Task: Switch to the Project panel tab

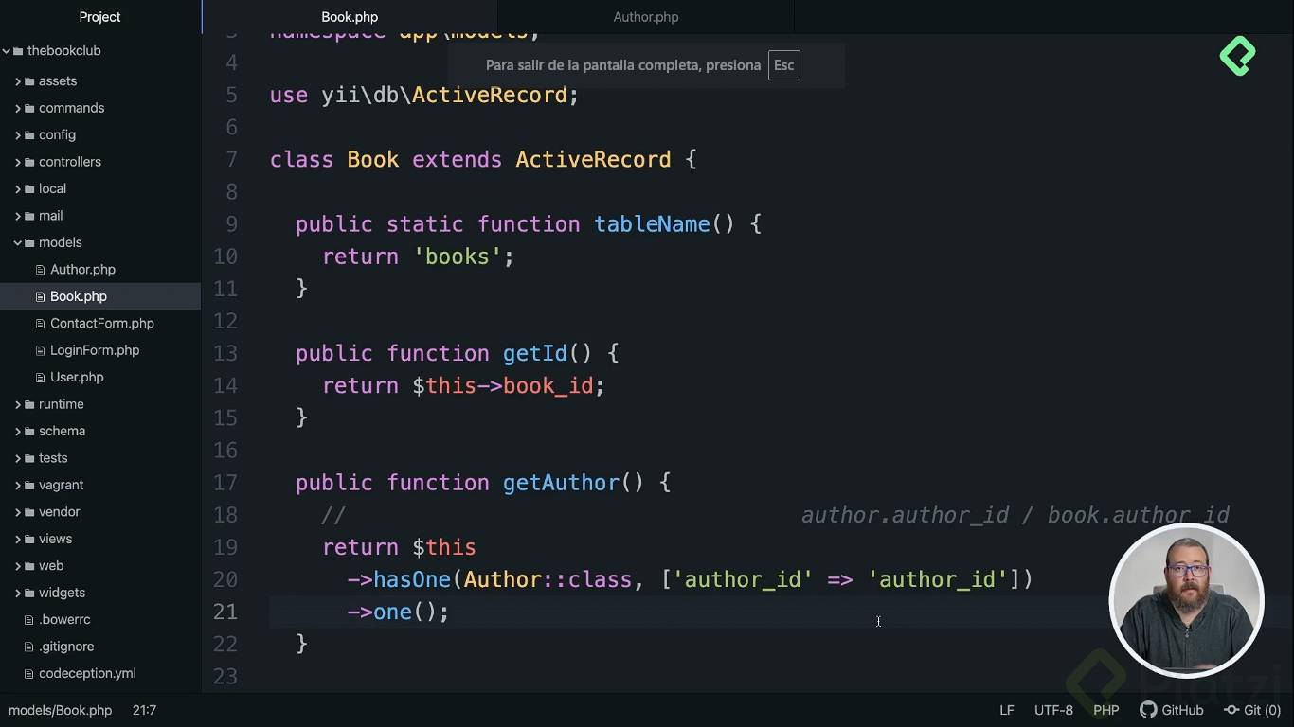Action: tap(100, 17)
